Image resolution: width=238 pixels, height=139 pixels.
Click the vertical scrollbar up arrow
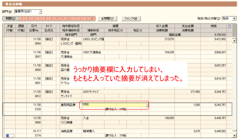pos(235,40)
